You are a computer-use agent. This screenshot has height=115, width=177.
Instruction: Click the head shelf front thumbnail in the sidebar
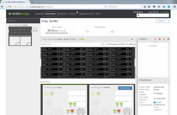point(20,31)
